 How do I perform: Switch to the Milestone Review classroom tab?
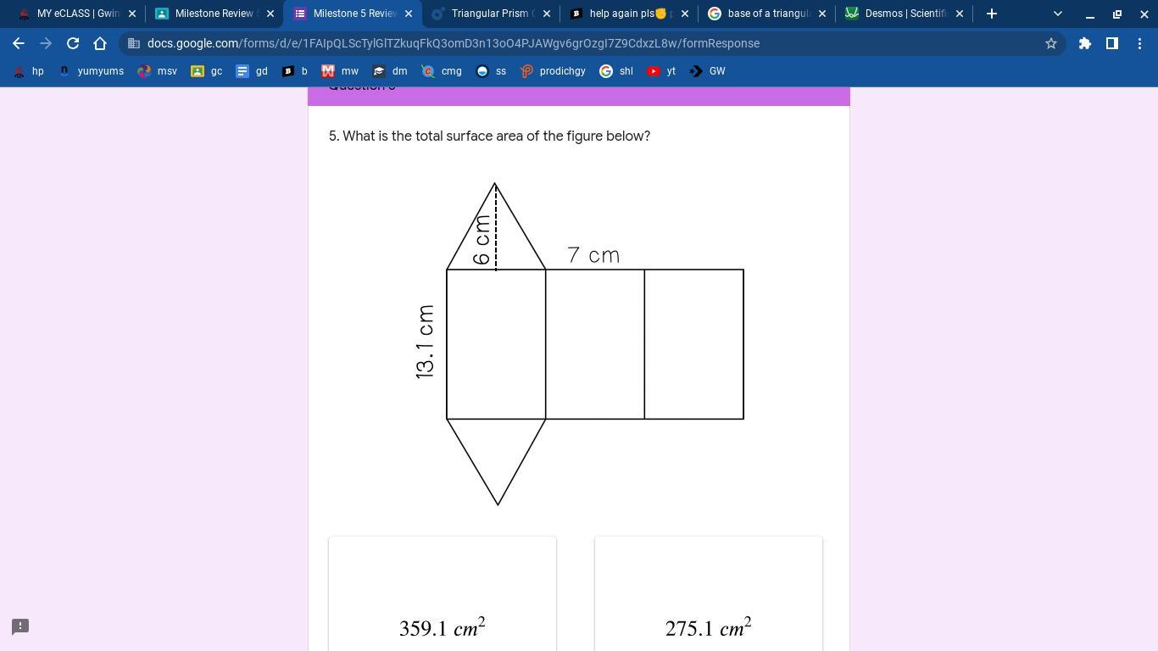click(x=214, y=14)
